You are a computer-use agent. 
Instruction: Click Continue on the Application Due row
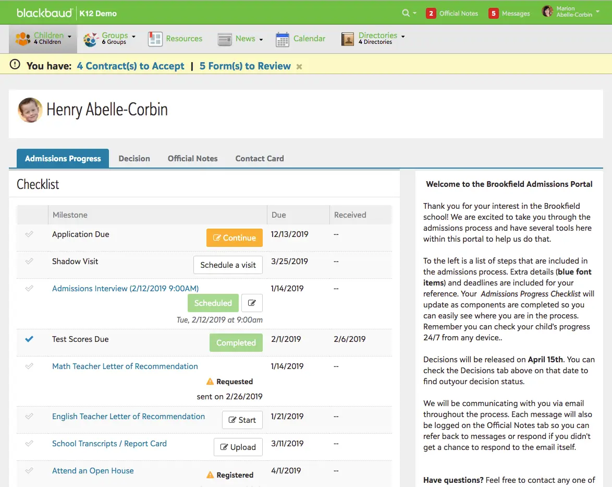(x=234, y=237)
